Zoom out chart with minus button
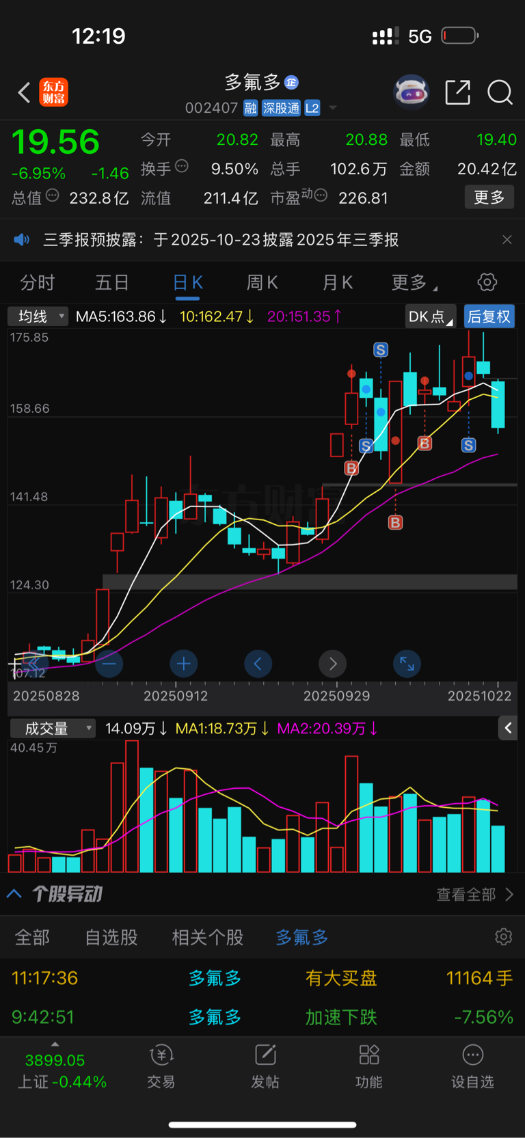The width and height of the screenshot is (525, 1138). pos(109,664)
